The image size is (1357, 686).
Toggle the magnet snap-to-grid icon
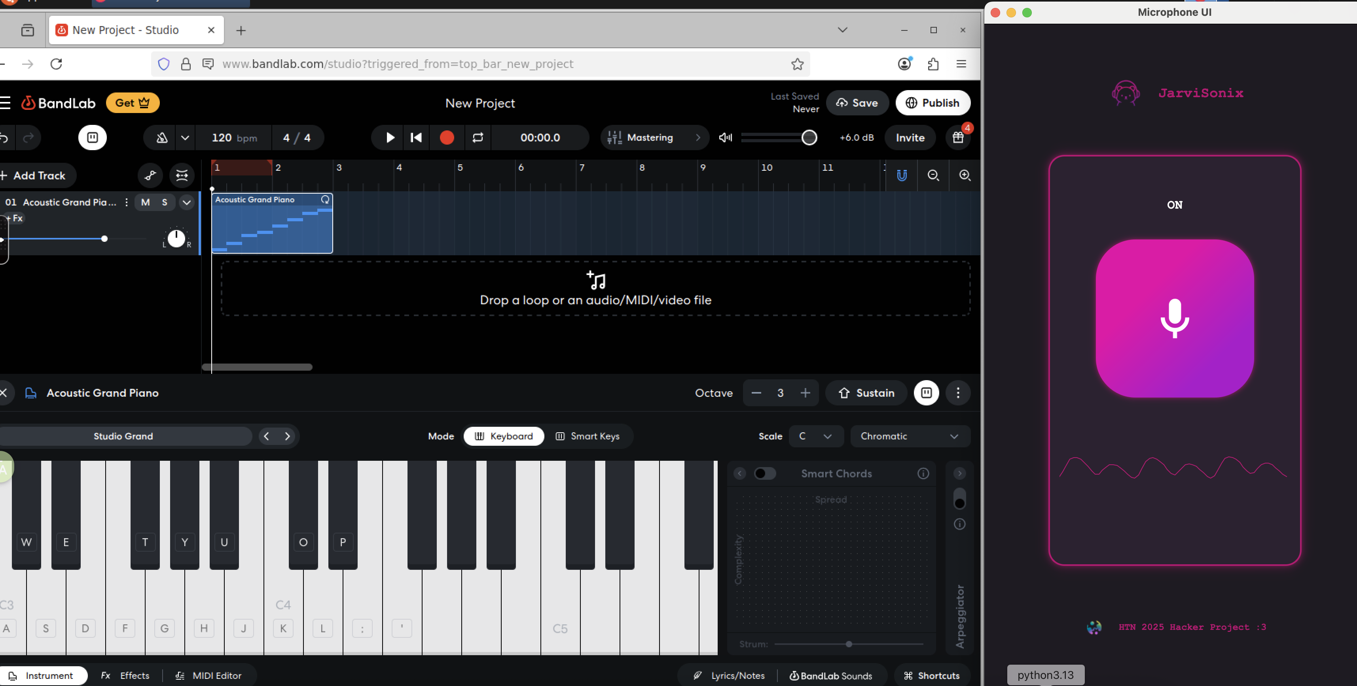[902, 175]
